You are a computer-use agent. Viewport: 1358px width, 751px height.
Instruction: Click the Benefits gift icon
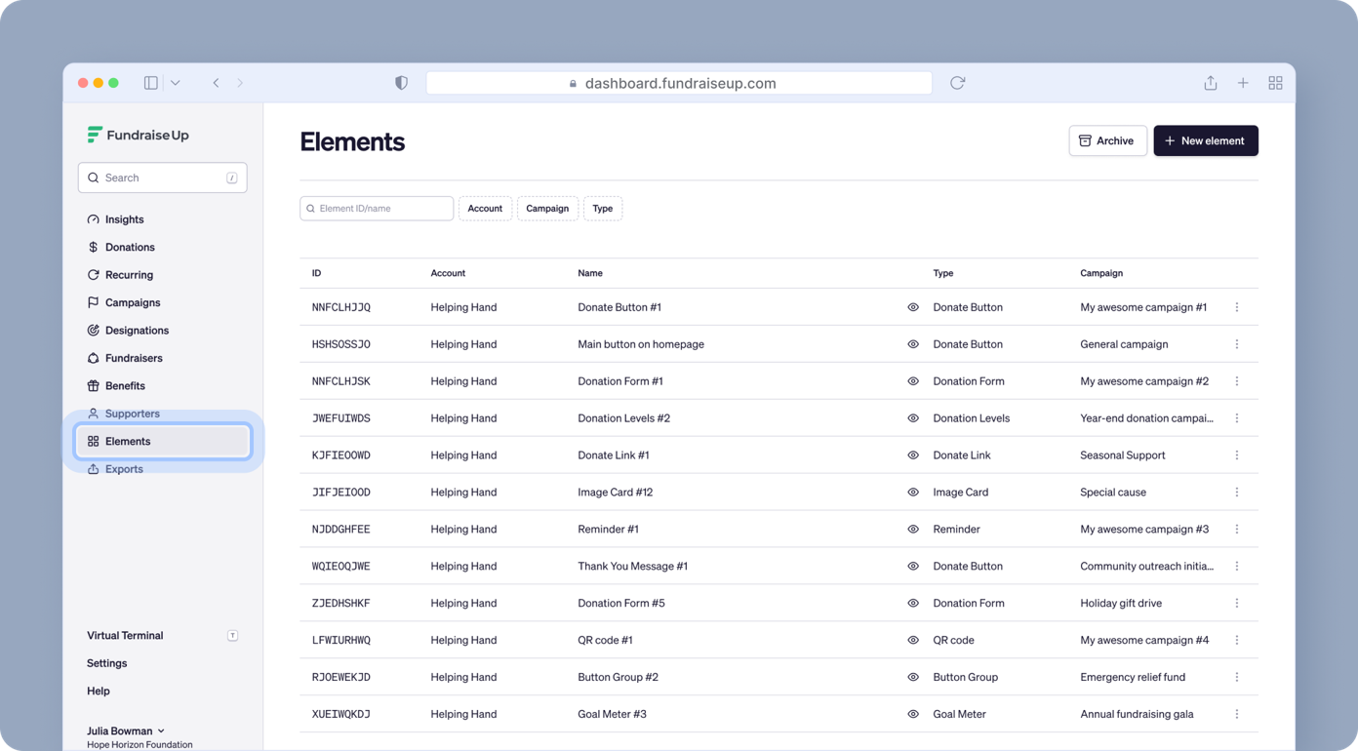point(92,385)
